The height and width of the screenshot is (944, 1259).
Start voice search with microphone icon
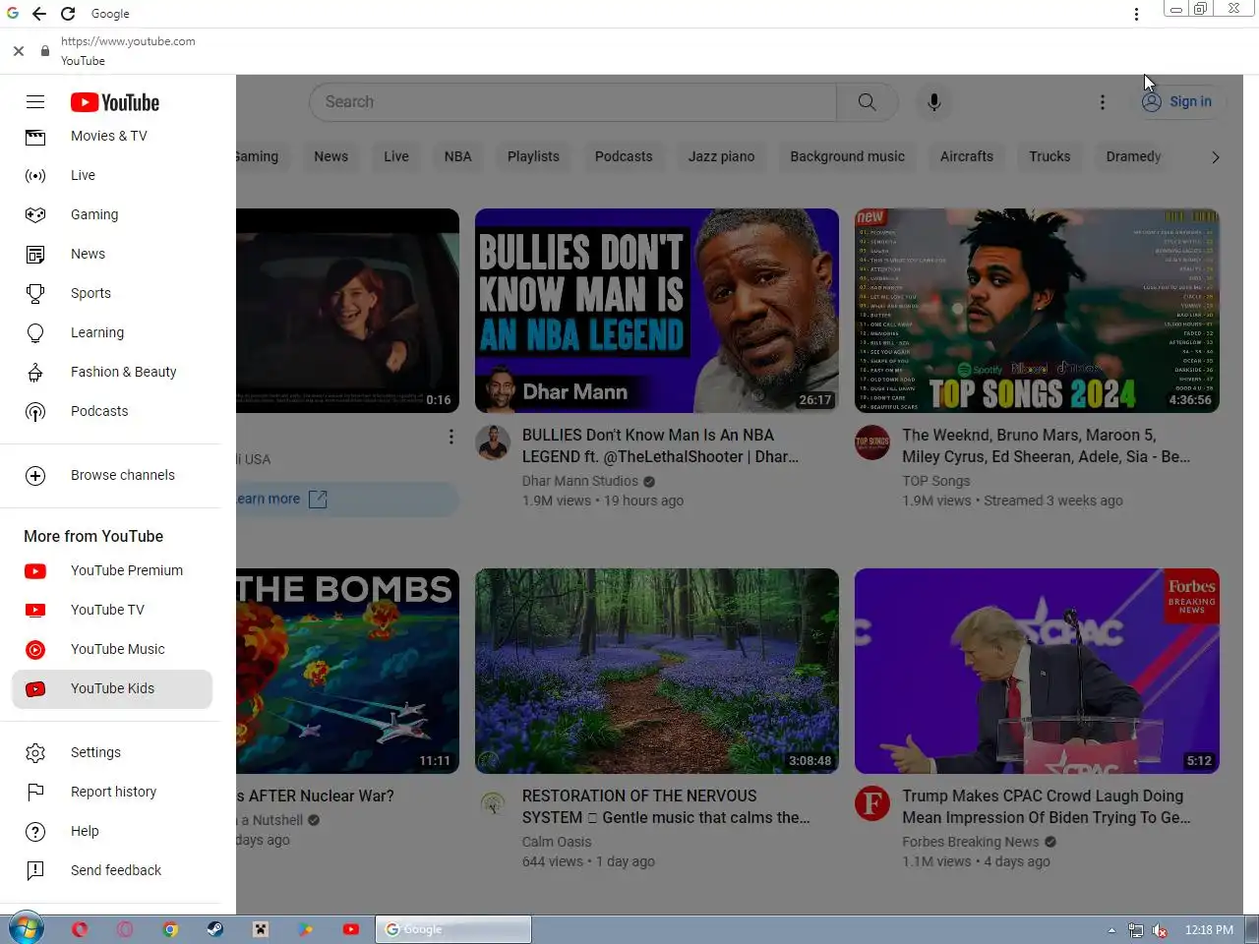pyautogui.click(x=934, y=102)
